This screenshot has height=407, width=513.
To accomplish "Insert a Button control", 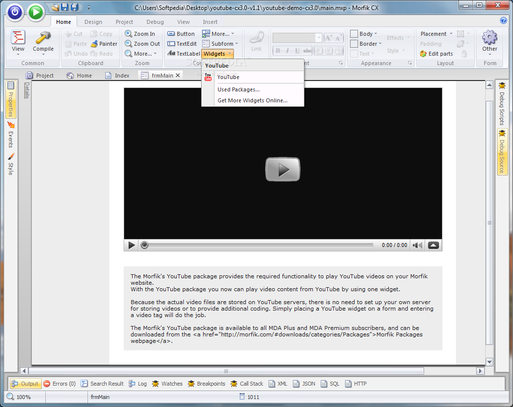I will [181, 34].
